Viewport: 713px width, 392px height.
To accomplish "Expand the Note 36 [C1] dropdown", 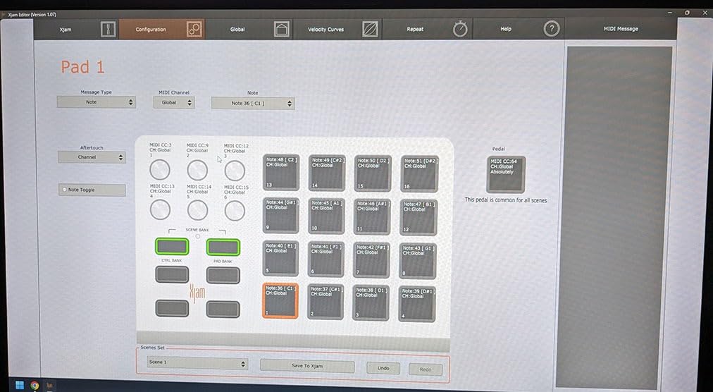I will click(x=253, y=104).
